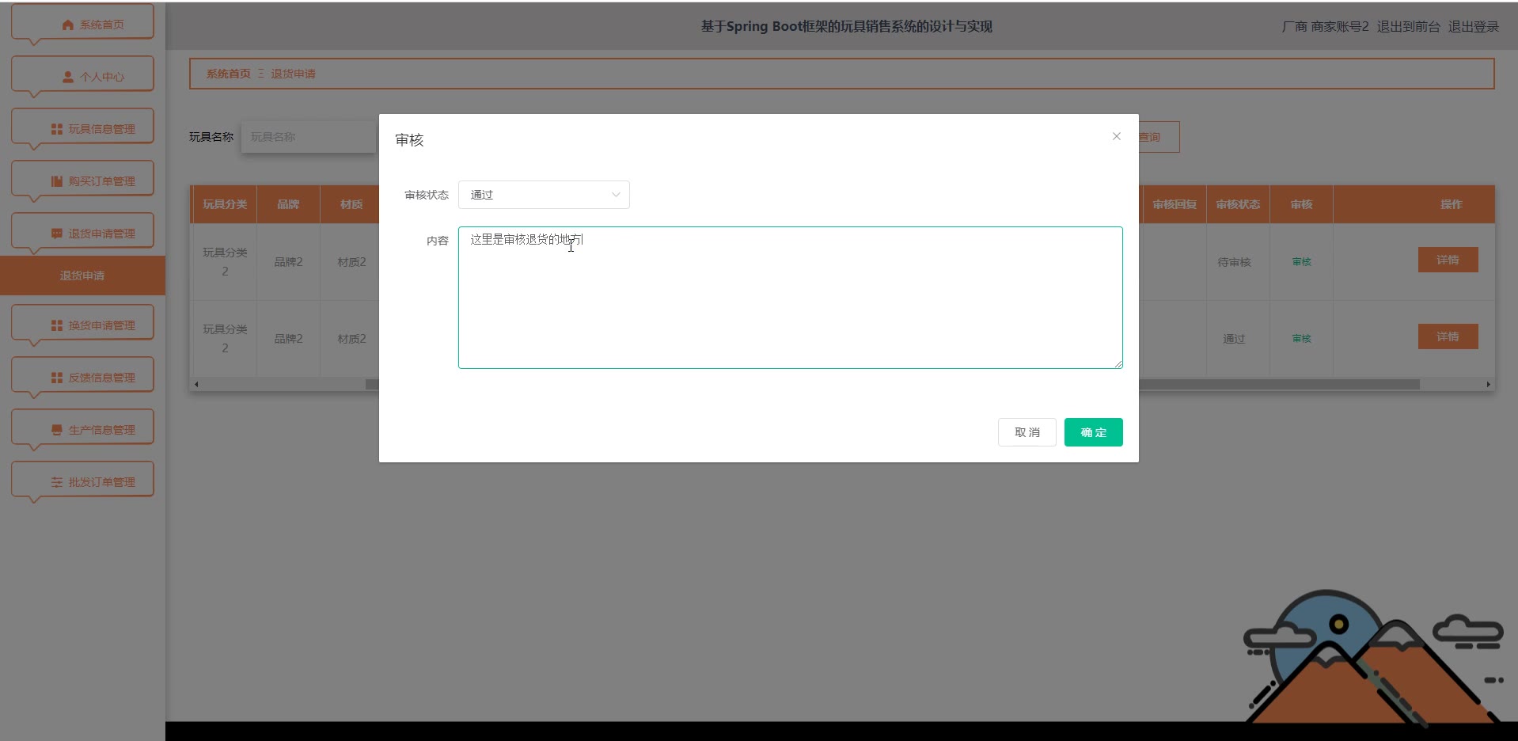Close the 审核 dialog with the X
Image resolution: width=1518 pixels, height=741 pixels.
point(1116,136)
